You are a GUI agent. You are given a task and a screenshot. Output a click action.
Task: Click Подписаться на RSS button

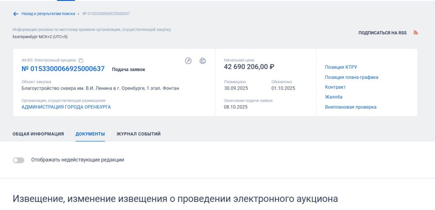pos(382,33)
